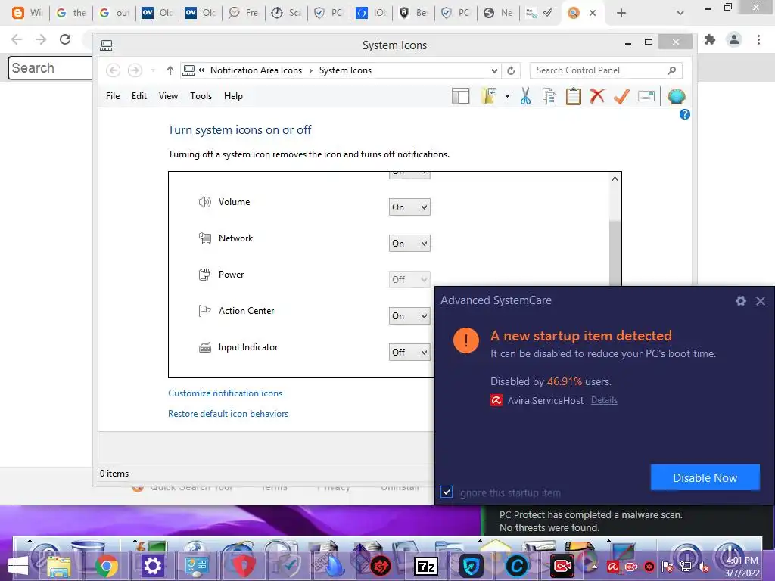Open Chrome three-dot menu
This screenshot has height=581, width=775.
(x=758, y=39)
